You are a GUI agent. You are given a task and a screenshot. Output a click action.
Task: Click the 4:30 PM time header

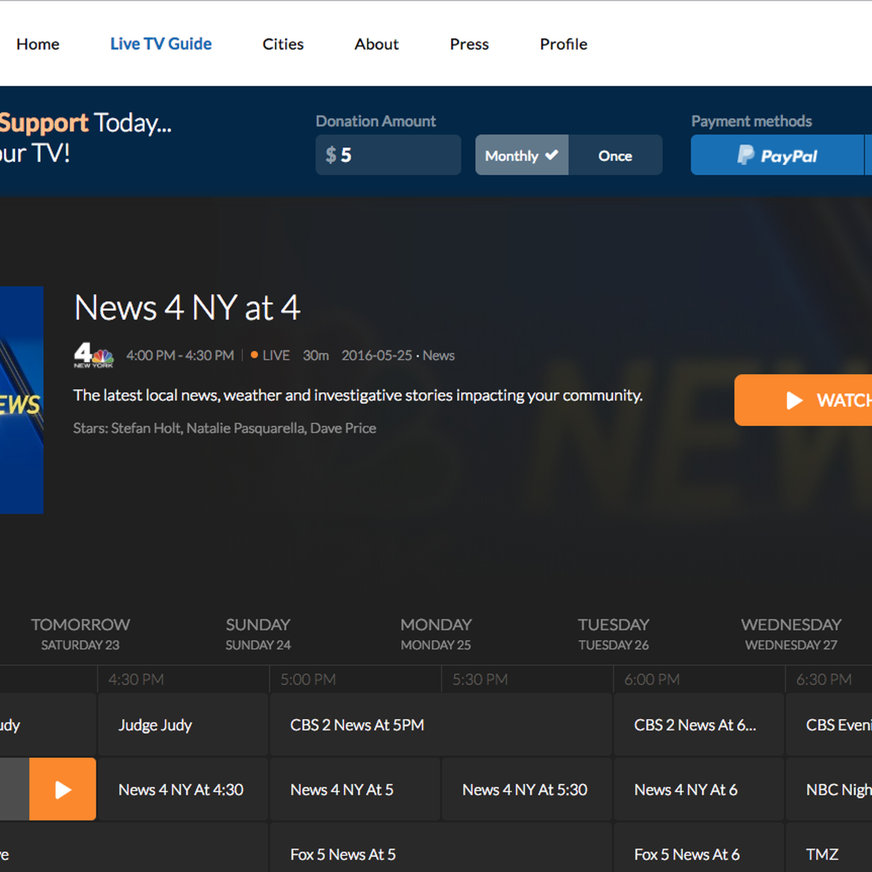tap(136, 679)
